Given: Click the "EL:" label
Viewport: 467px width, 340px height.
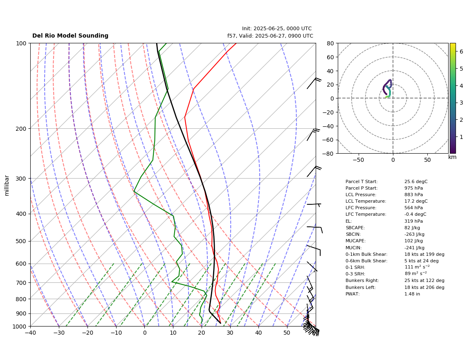Looking at the screenshot, I should pyautogui.click(x=348, y=221).
